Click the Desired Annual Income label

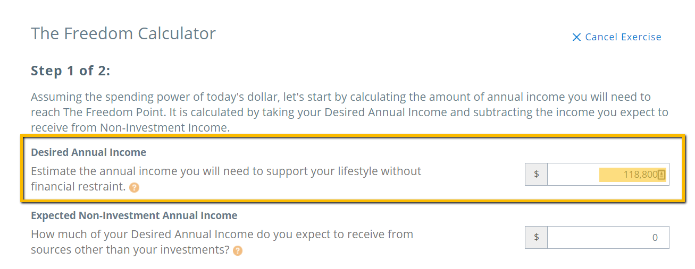88,152
